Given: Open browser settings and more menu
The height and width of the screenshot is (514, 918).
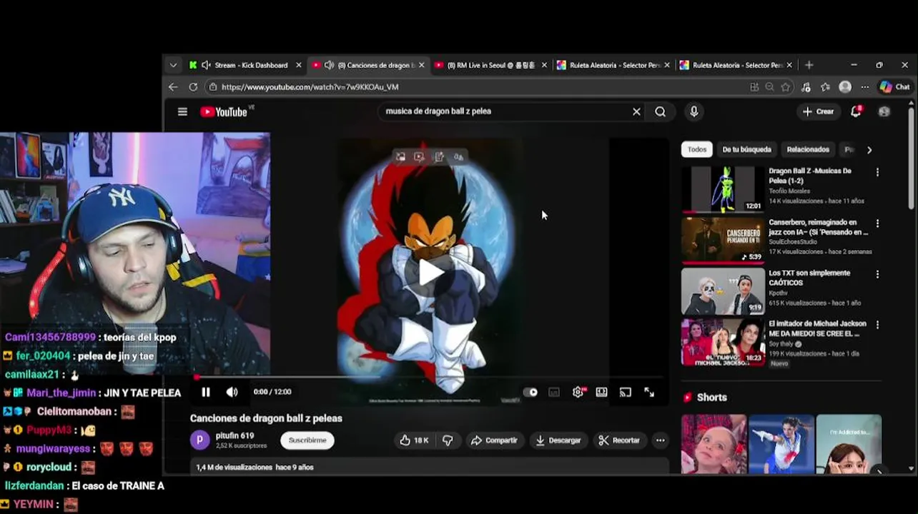Looking at the screenshot, I should [864, 87].
